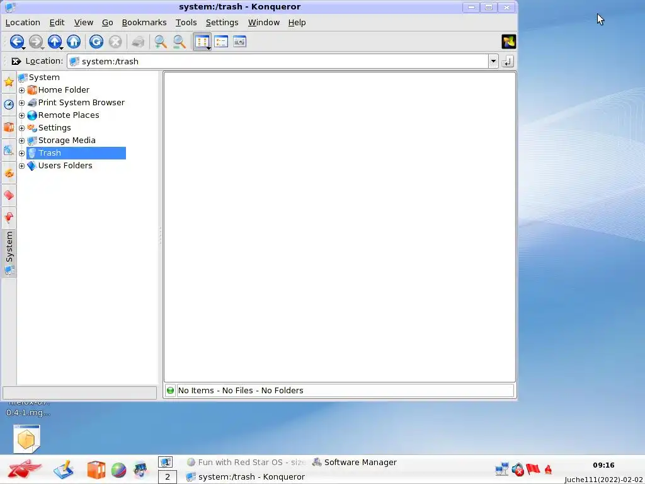Open the Home Folder sidebar tab
The height and width of the screenshot is (484, 645).
(9, 127)
